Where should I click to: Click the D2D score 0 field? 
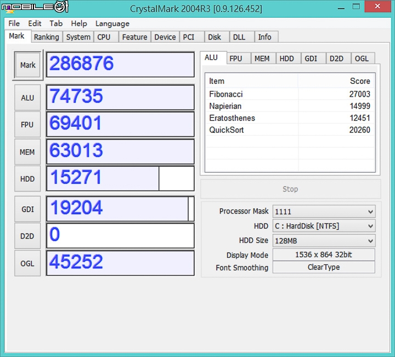pyautogui.click(x=120, y=236)
